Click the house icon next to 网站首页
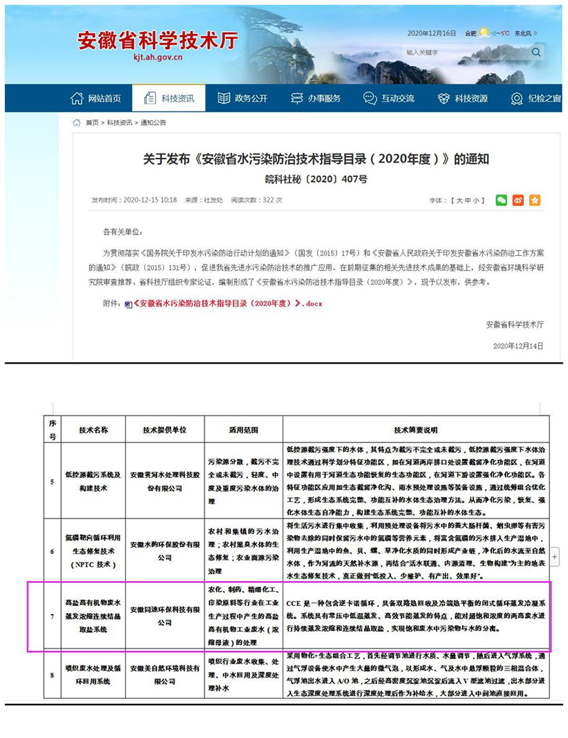The image size is (568, 738). click(x=77, y=98)
